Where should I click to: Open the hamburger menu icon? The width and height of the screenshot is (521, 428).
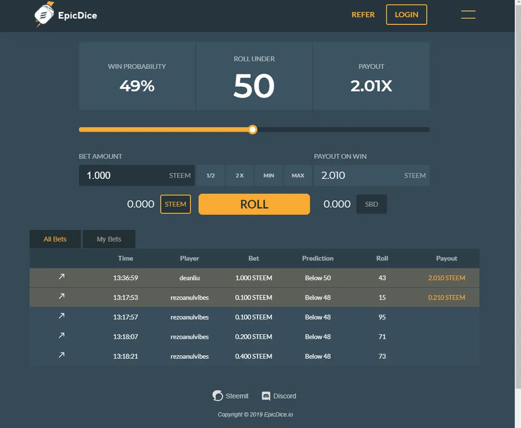click(468, 15)
